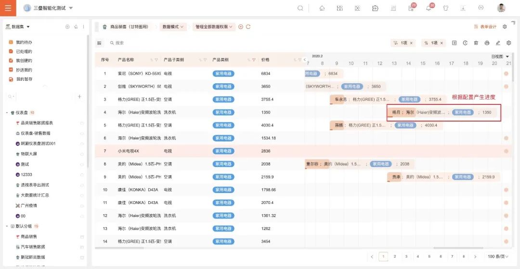Toggle circle beside 品类销售数据报表
This screenshot has width=520, height=269.
(x=82, y=123)
